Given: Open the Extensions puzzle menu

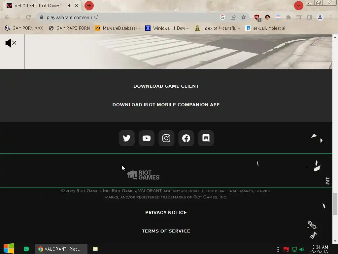Looking at the screenshot, I should pyautogui.click(x=288, y=17).
